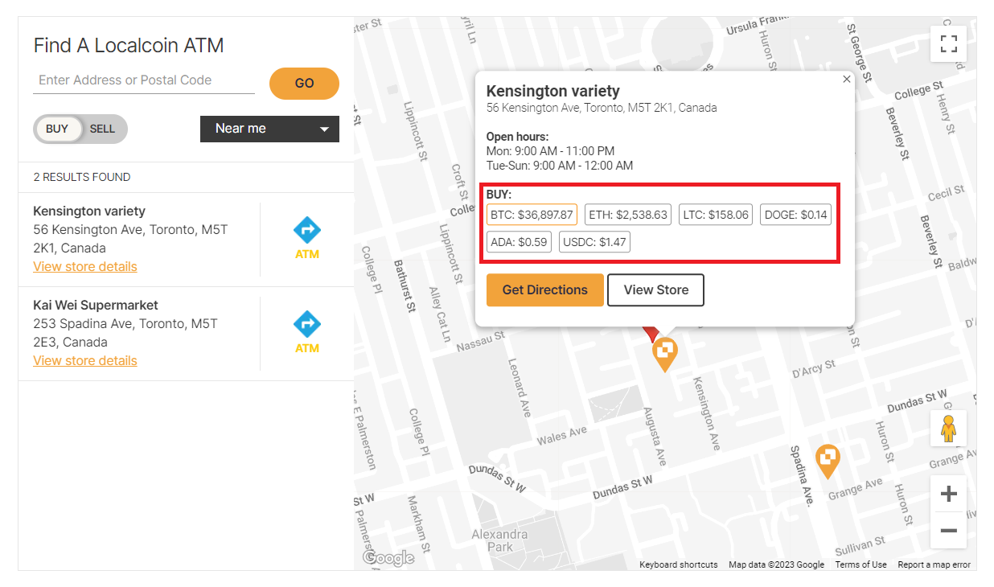Click Mon: 9:00 AM - 11:00 PM hours text
994x587 pixels.
pos(550,151)
